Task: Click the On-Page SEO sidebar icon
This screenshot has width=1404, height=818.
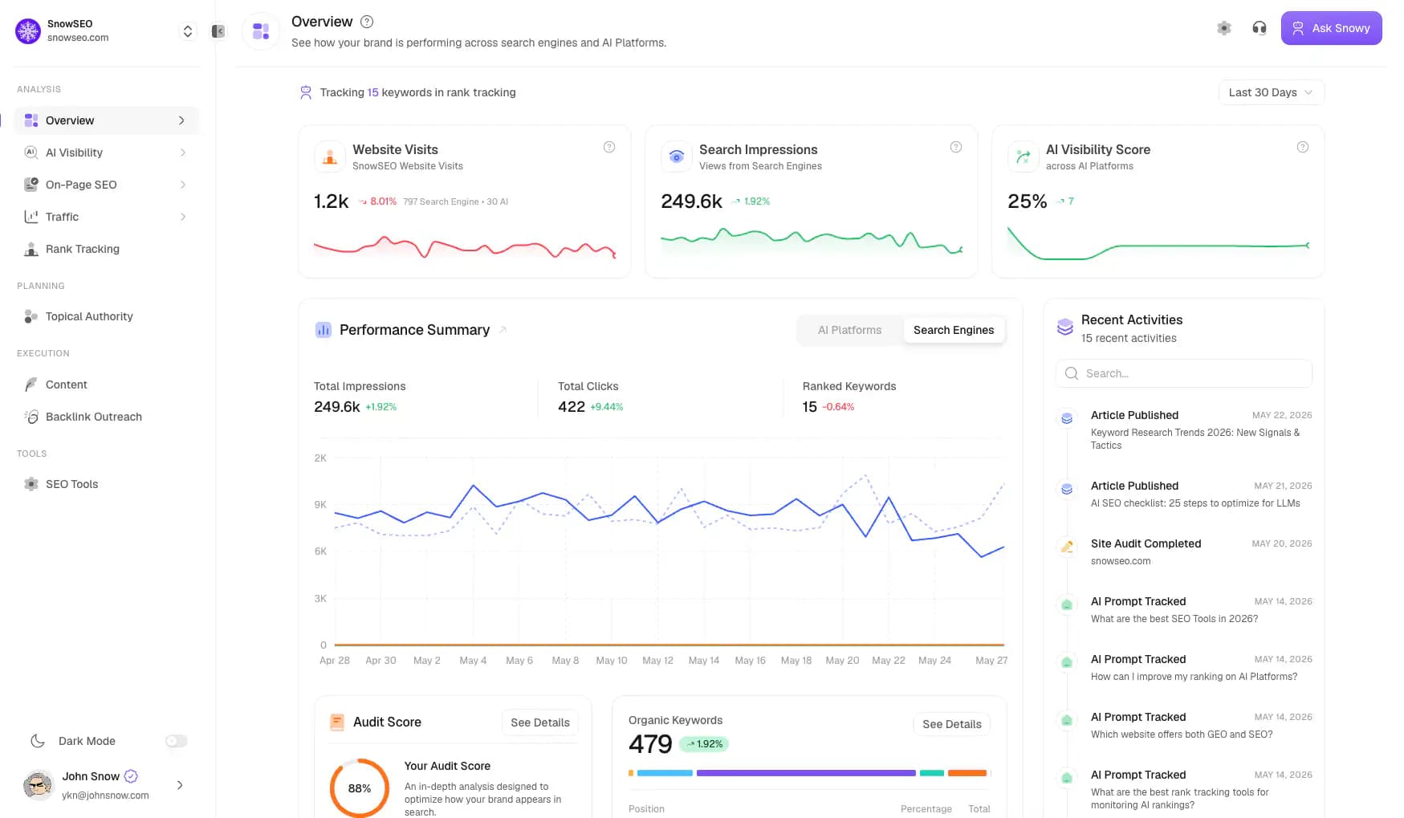Action: tap(31, 185)
